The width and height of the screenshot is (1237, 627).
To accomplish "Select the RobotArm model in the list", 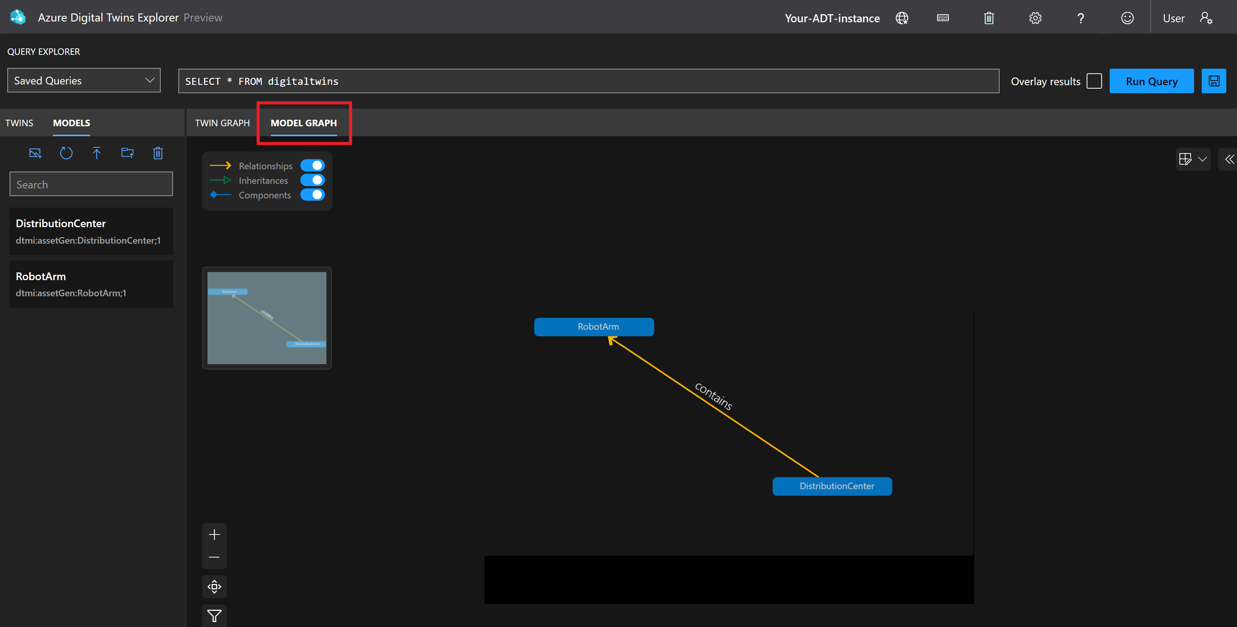I will point(91,284).
